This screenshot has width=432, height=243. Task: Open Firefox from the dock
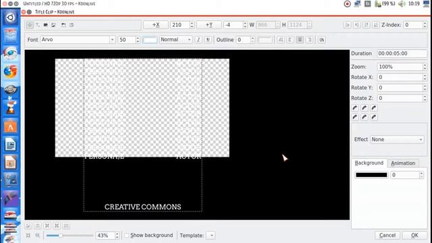tap(11, 71)
